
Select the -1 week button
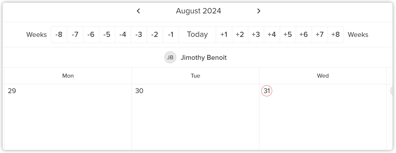coord(171,35)
